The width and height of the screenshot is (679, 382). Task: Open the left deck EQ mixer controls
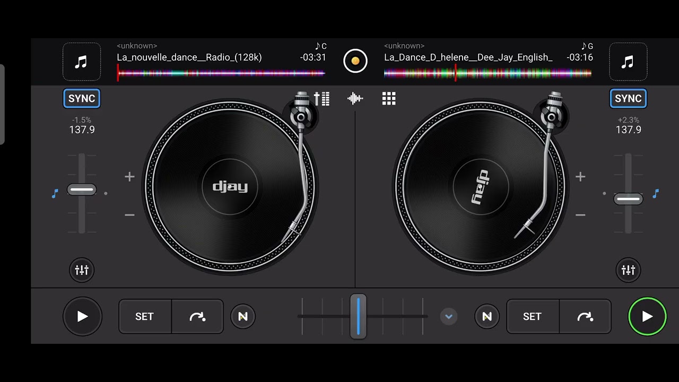[x=82, y=270]
